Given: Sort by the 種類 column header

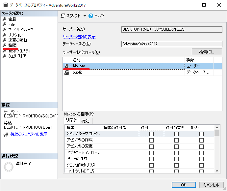Looking at the screenshot, I should coord(199,60).
